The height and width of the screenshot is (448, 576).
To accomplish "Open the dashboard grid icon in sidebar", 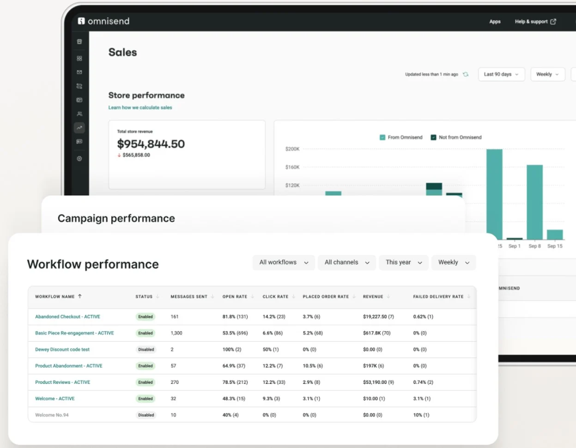I will point(79,58).
